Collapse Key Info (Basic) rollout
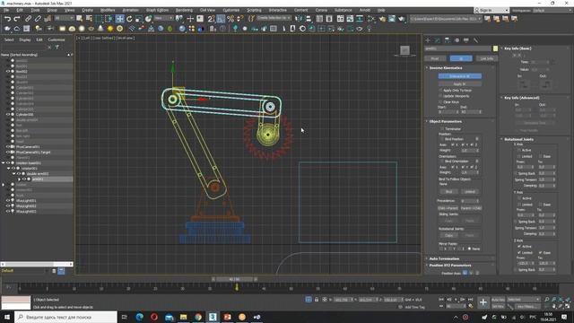Screen dimensions: 574x323 [517, 48]
